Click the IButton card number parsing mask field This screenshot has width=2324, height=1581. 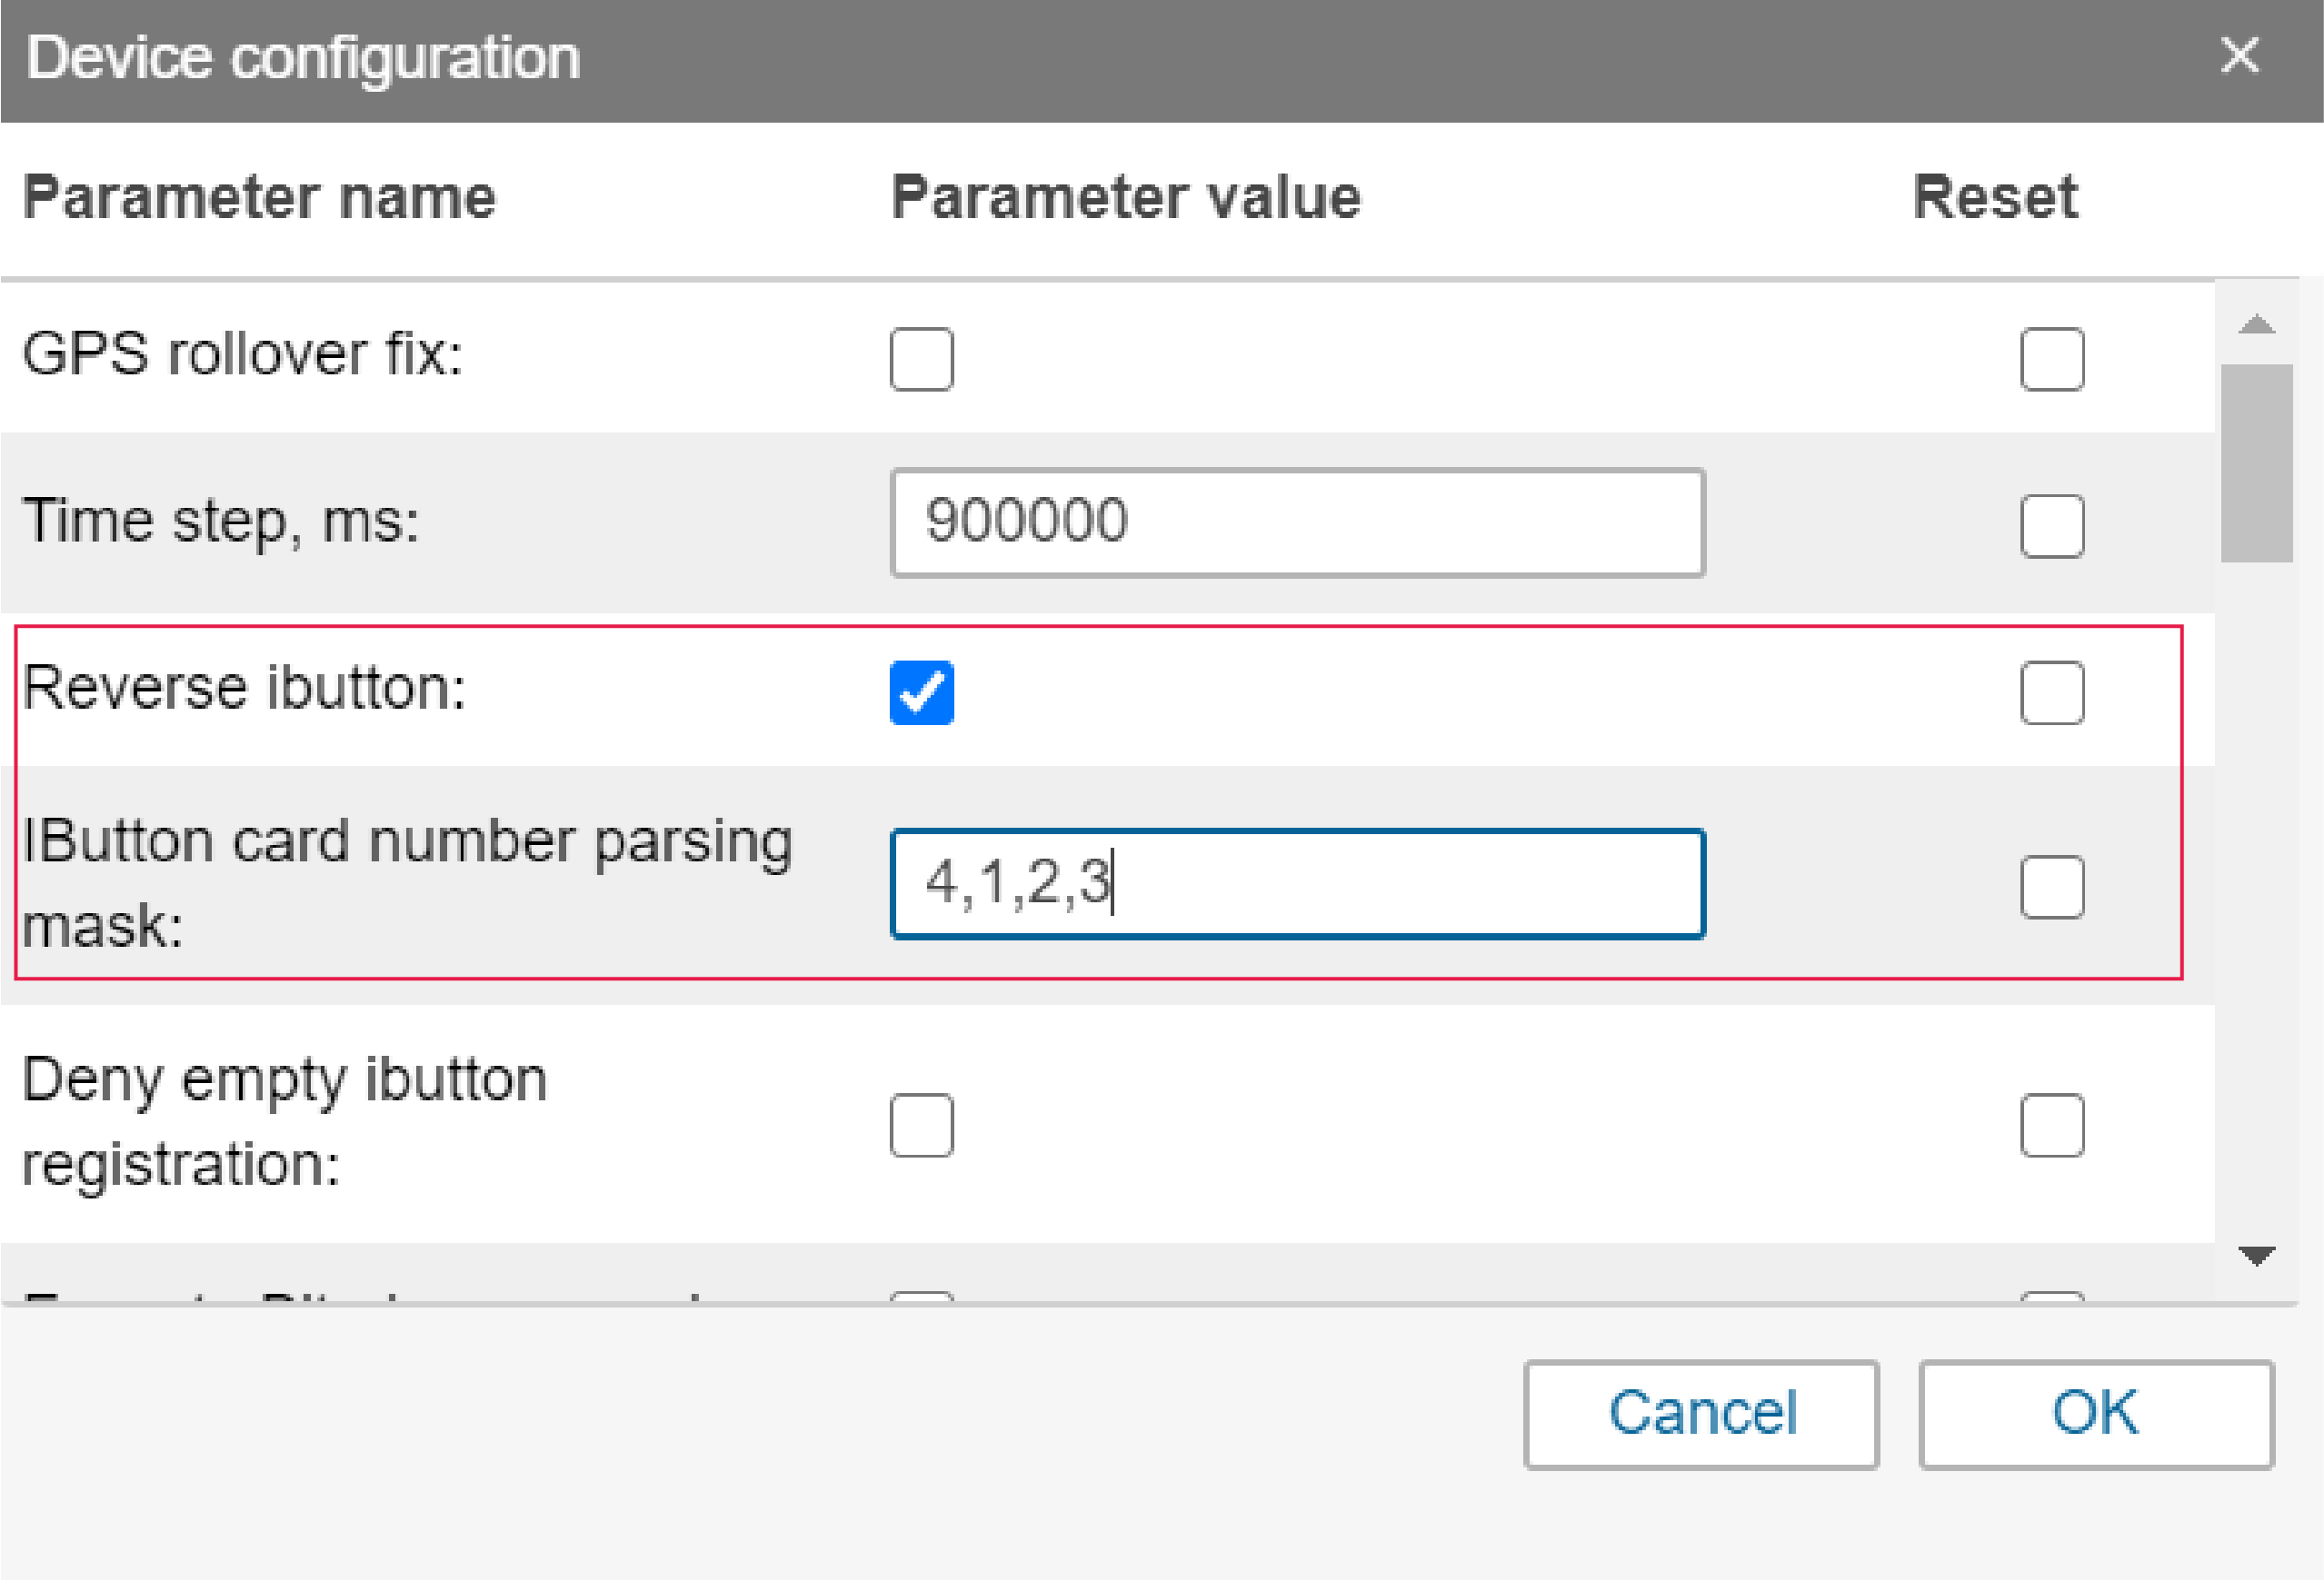pos(1297,884)
